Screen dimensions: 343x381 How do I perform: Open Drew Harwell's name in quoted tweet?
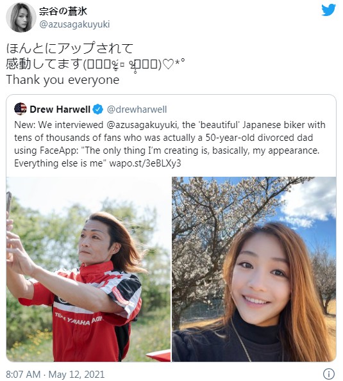click(60, 109)
